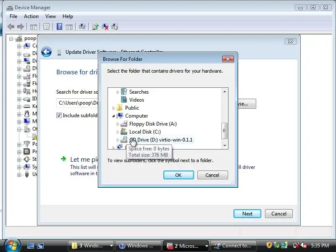This screenshot has height=252, width=336.
Task: Click the Connect to... taskbar button
Action: tap(234, 246)
